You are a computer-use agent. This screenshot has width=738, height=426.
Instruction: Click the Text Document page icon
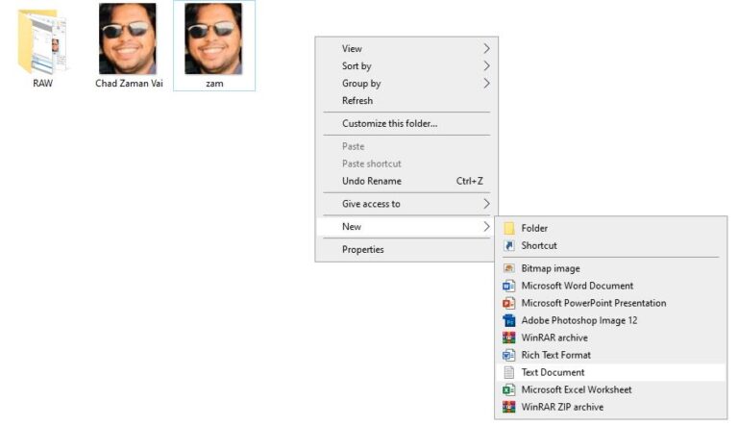point(508,373)
